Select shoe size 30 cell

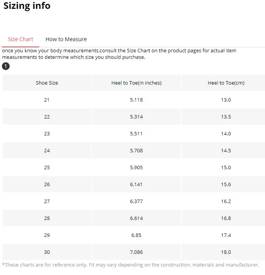coord(47,252)
